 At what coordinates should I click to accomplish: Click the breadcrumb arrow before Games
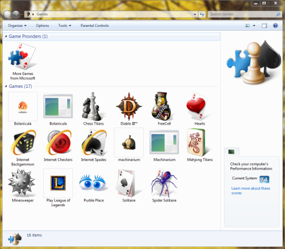pyautogui.click(x=33, y=14)
